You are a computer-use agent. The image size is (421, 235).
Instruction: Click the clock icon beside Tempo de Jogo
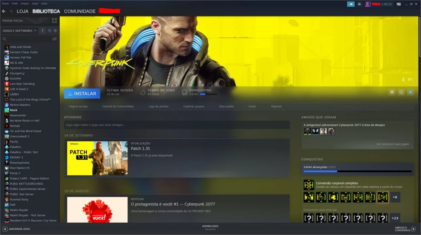(143, 92)
